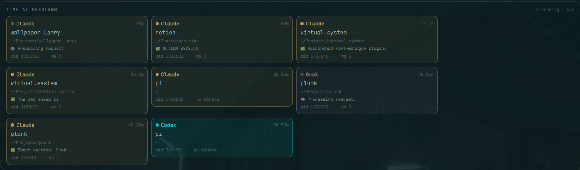Click the text pid 1426805
This screenshot has height=170, width=580.
tap(170, 99)
